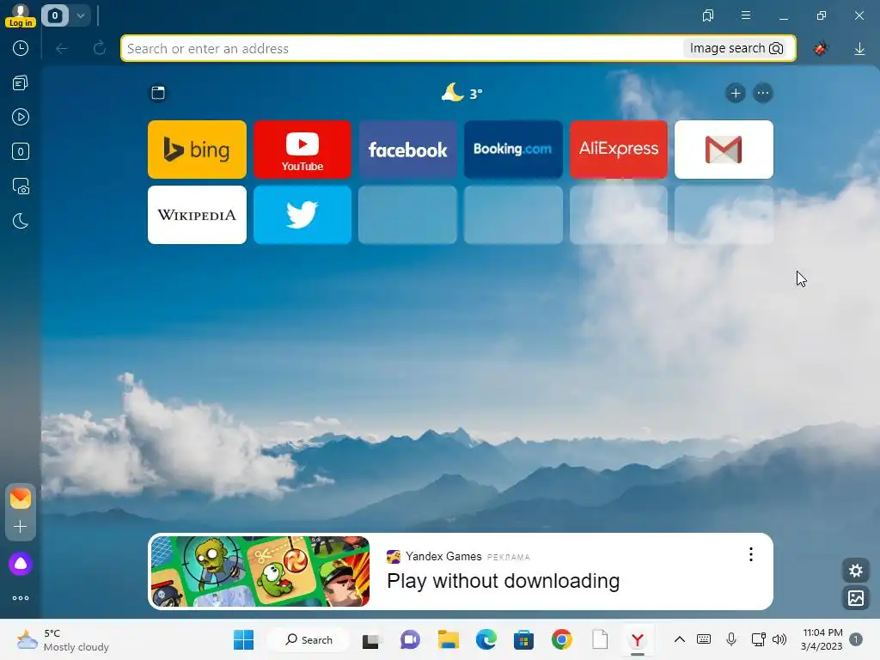This screenshot has width=880, height=660.
Task: Open the Facebook tile
Action: (408, 150)
